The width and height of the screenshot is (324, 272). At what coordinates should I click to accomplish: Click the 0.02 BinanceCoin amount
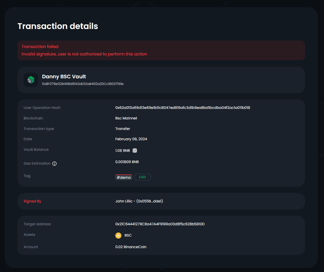[131, 247]
